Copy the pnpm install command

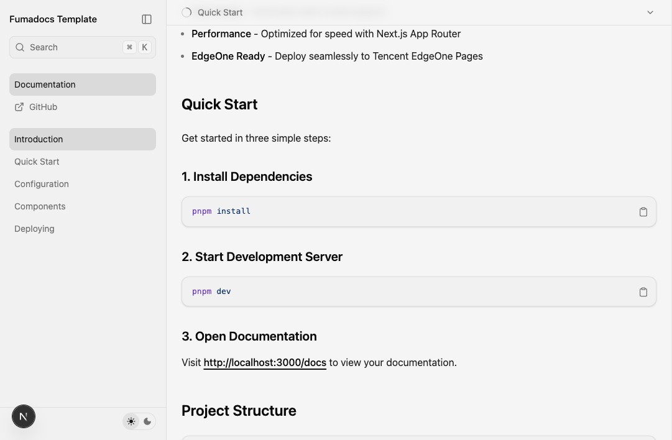[x=643, y=212]
